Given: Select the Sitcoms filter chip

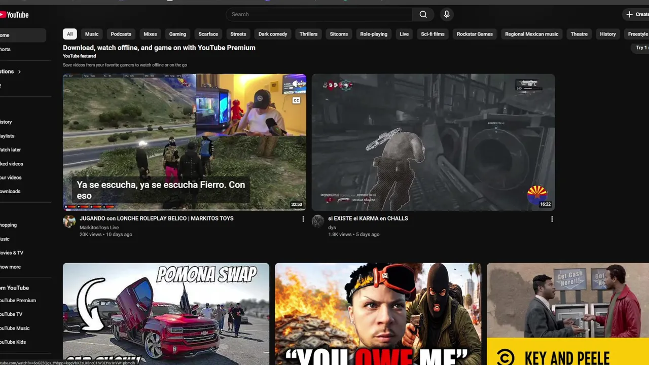Looking at the screenshot, I should [339, 34].
